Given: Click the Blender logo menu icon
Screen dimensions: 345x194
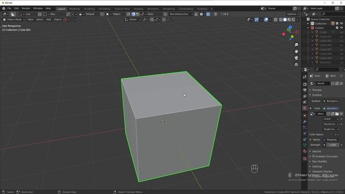Looking at the screenshot, I should [x=4, y=9].
